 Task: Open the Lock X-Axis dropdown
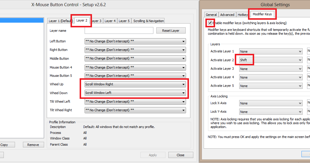click(x=271, y=103)
